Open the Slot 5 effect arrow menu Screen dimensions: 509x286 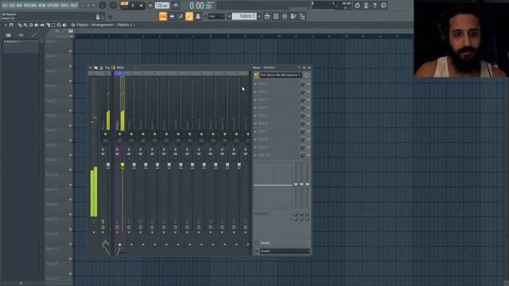pos(255,115)
